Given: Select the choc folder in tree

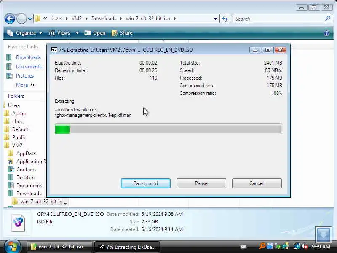Looking at the screenshot, I should [18, 121].
